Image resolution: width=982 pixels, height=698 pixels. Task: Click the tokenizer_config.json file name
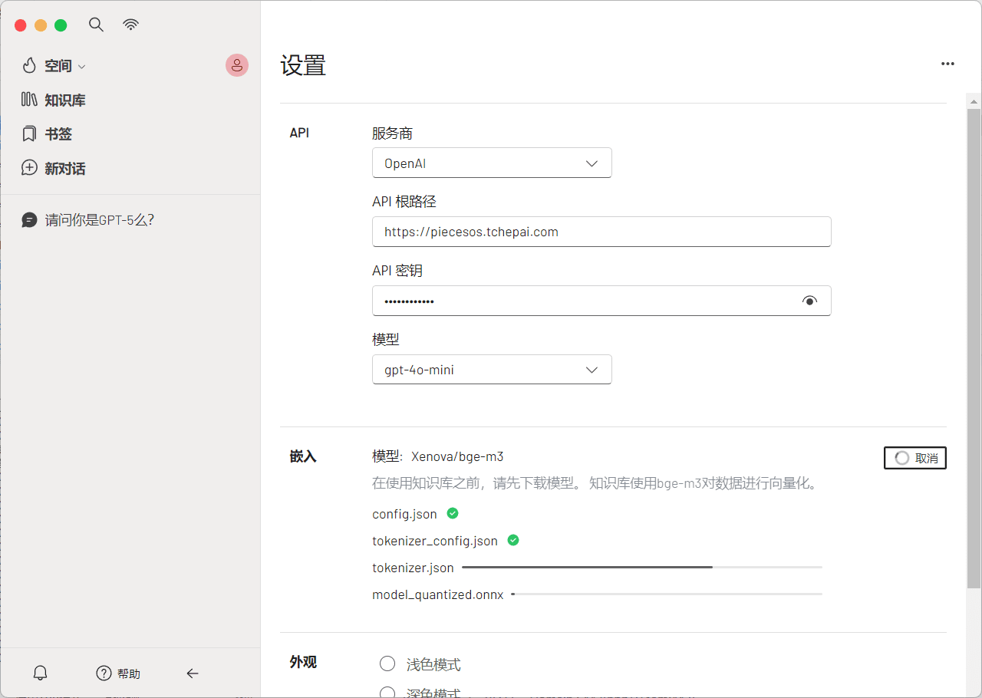(435, 541)
